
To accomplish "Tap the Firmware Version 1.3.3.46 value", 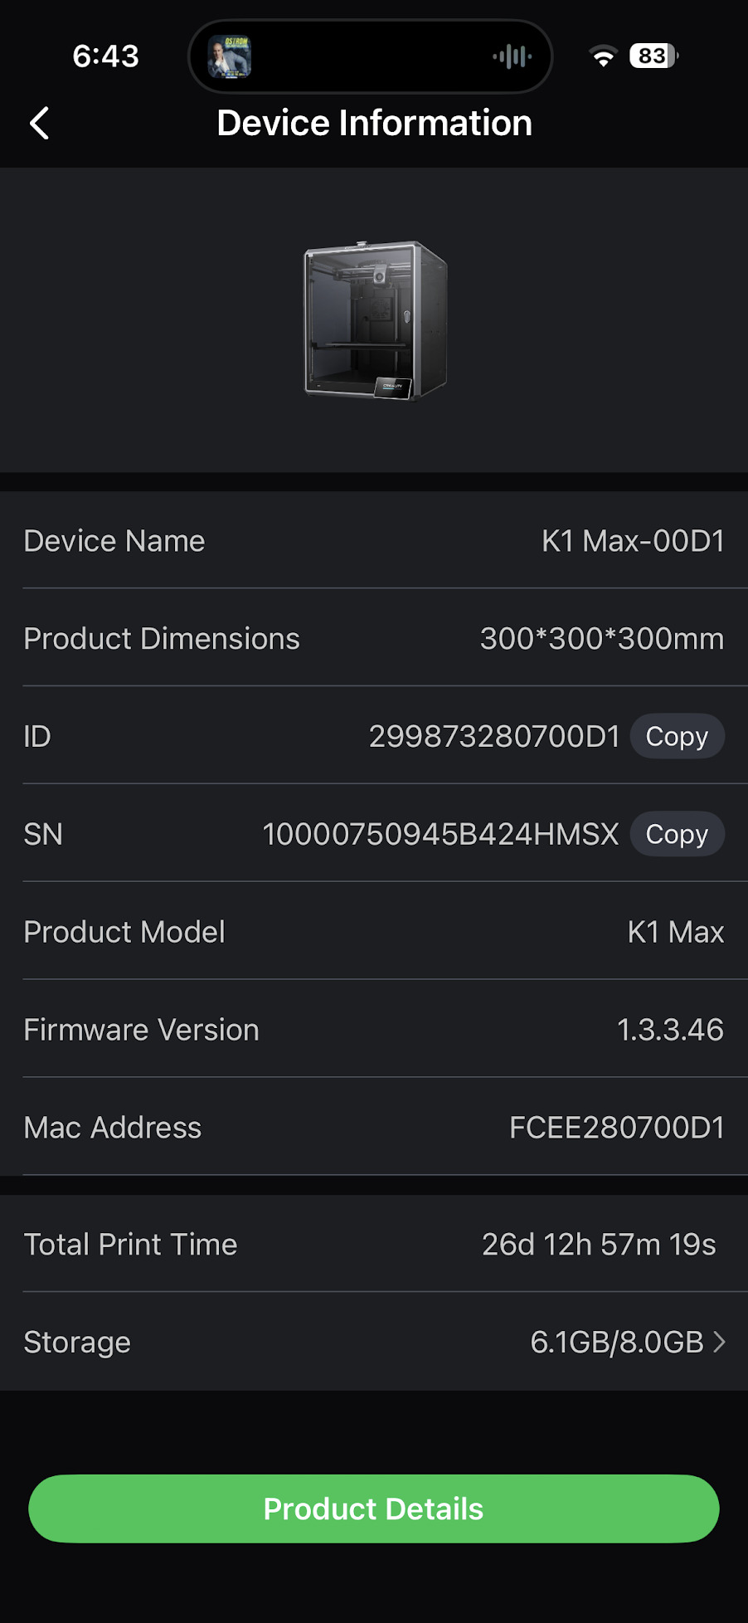I will (670, 1030).
